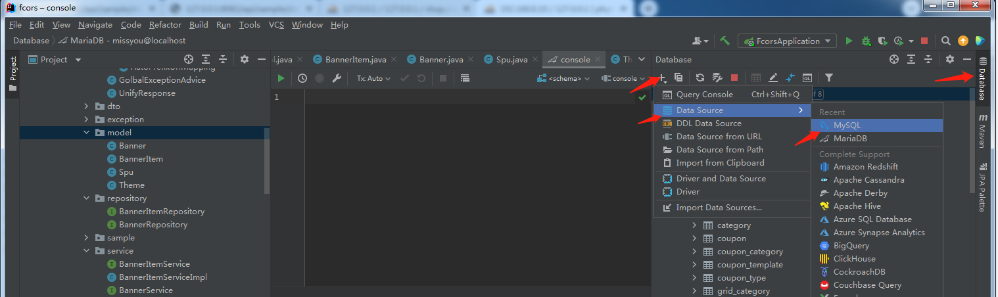Select Amazon Redshift data source
The image size is (998, 297).
[877, 167]
